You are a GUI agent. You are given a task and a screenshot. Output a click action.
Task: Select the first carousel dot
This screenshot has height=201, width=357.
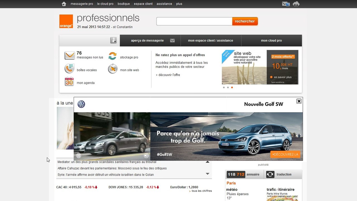(x=224, y=87)
